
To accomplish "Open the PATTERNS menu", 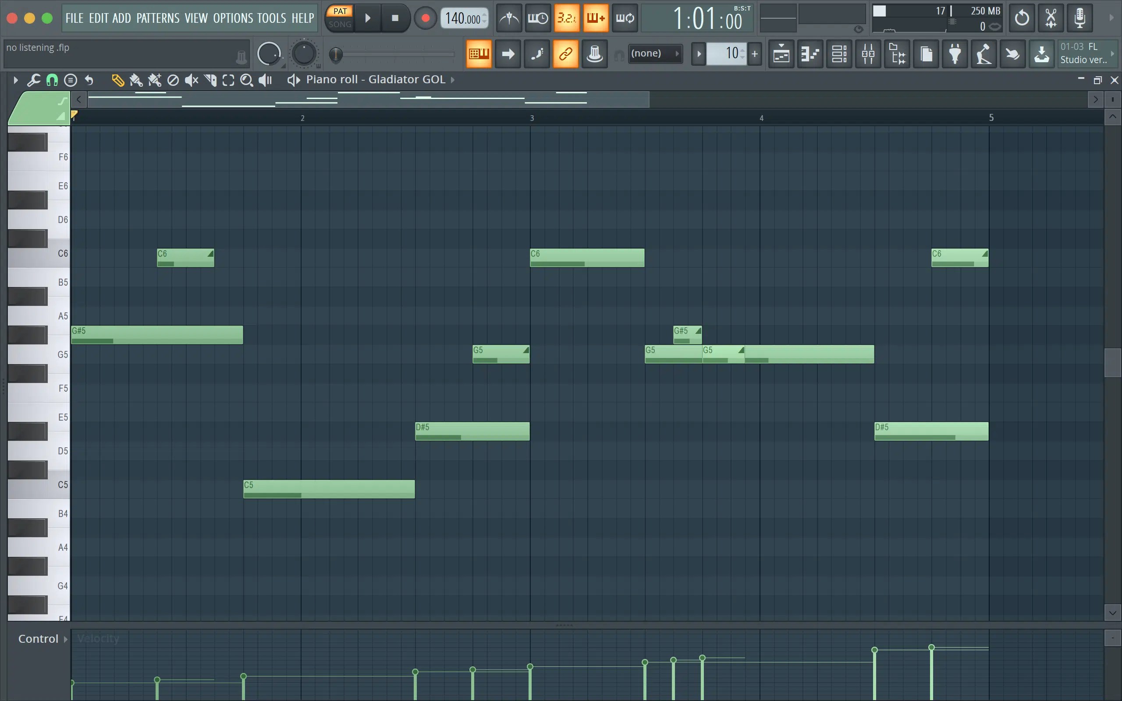I will pyautogui.click(x=158, y=18).
